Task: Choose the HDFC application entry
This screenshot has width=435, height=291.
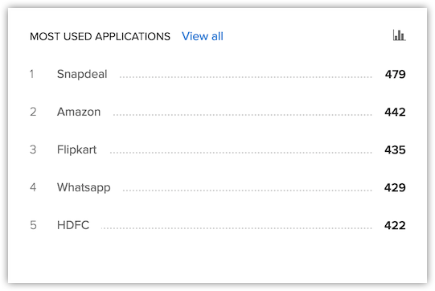Action: pyautogui.click(x=73, y=225)
